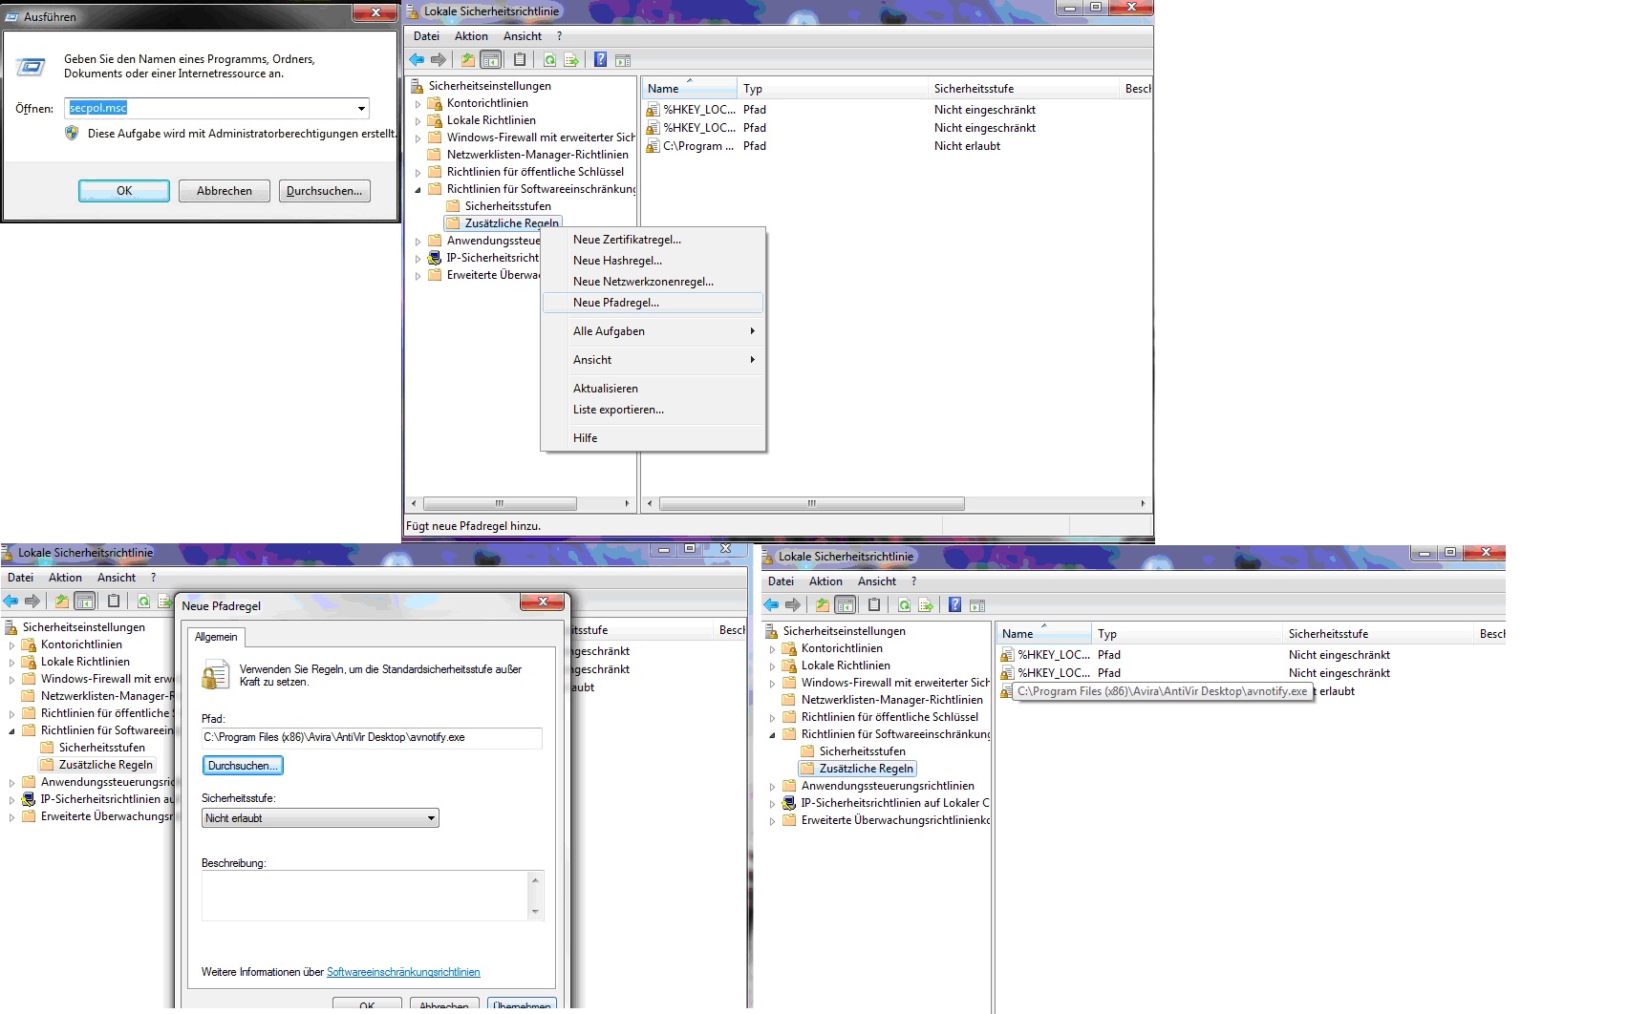Click the Properties clipboard icon in the context-menu window toolbar
Image resolution: width=1650 pixels, height=1014 pixels.
[x=520, y=60]
